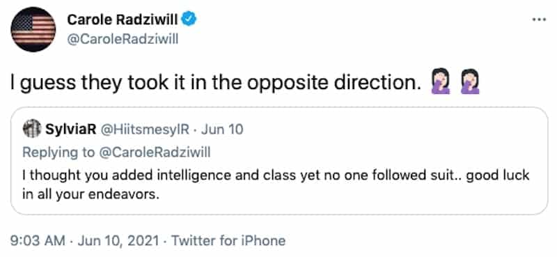Click the words 'good luck' in quoted text
Screen dimensions: 557x257
click(x=498, y=176)
